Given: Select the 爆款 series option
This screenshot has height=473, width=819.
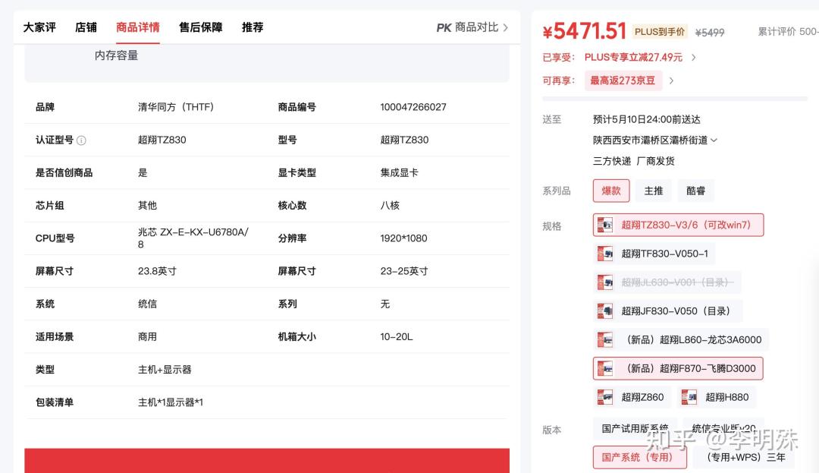Looking at the screenshot, I should pyautogui.click(x=611, y=191).
